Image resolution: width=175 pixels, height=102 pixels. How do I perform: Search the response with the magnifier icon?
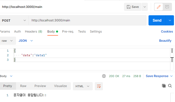coord(170,86)
